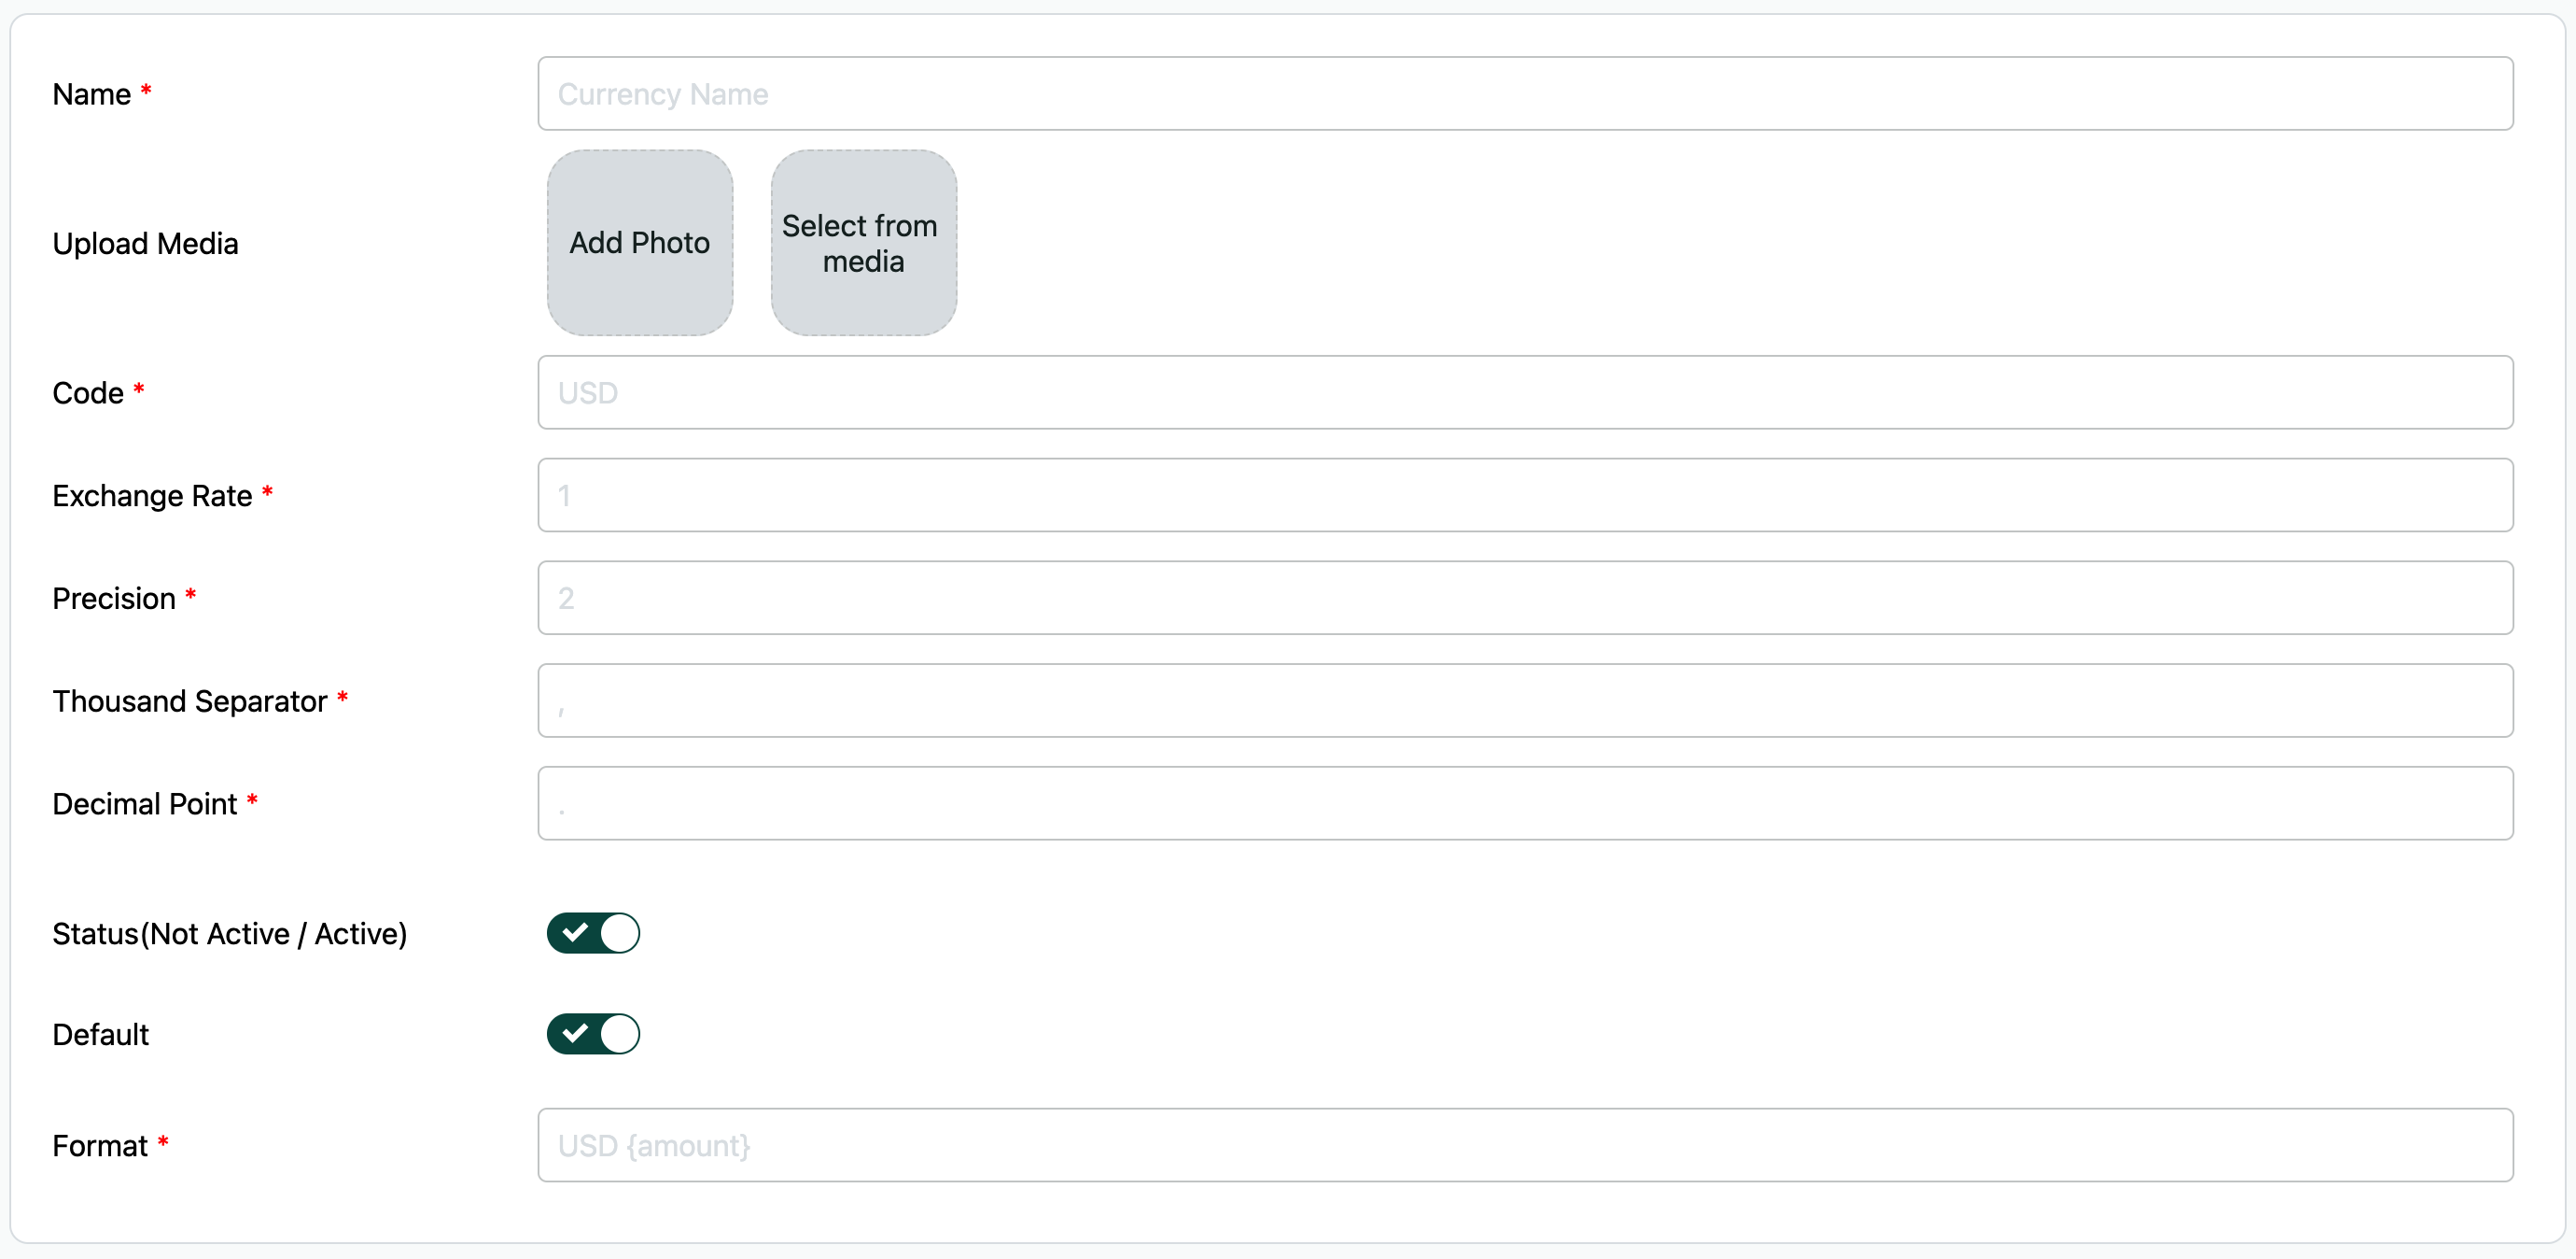Click the Thousand Separator label
Image resolution: width=2576 pixels, height=1259 pixels.
pyautogui.click(x=189, y=700)
